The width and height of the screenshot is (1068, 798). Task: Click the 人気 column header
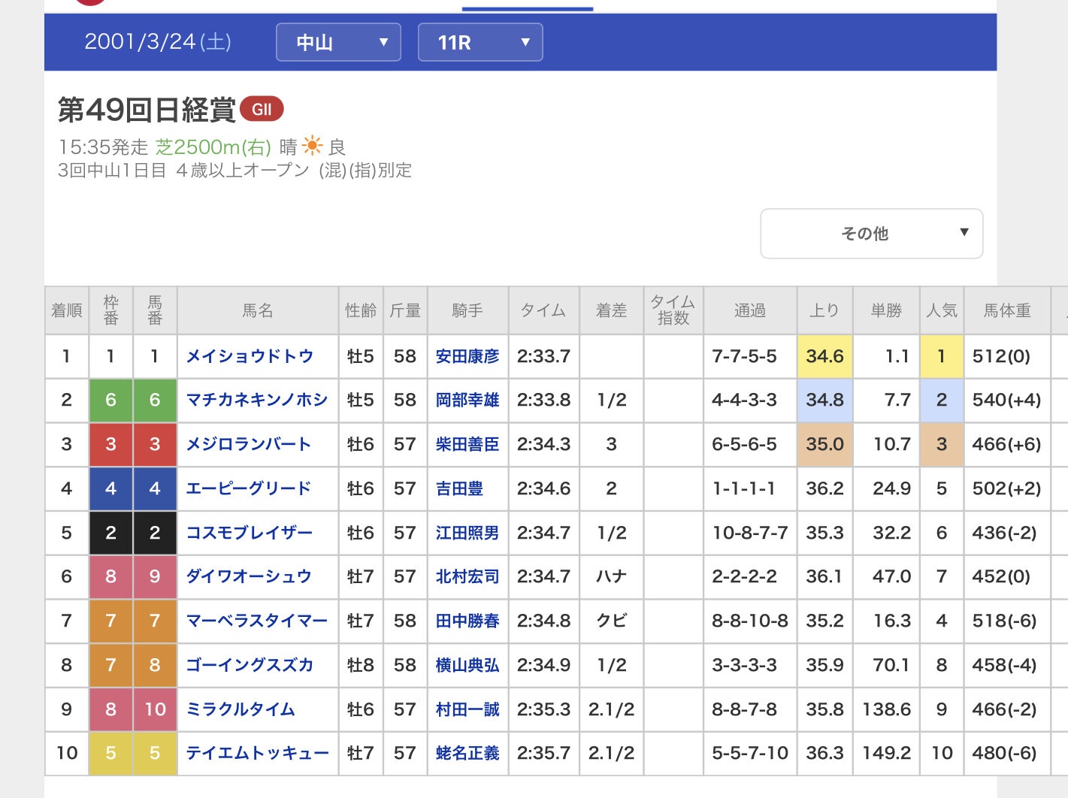click(941, 310)
